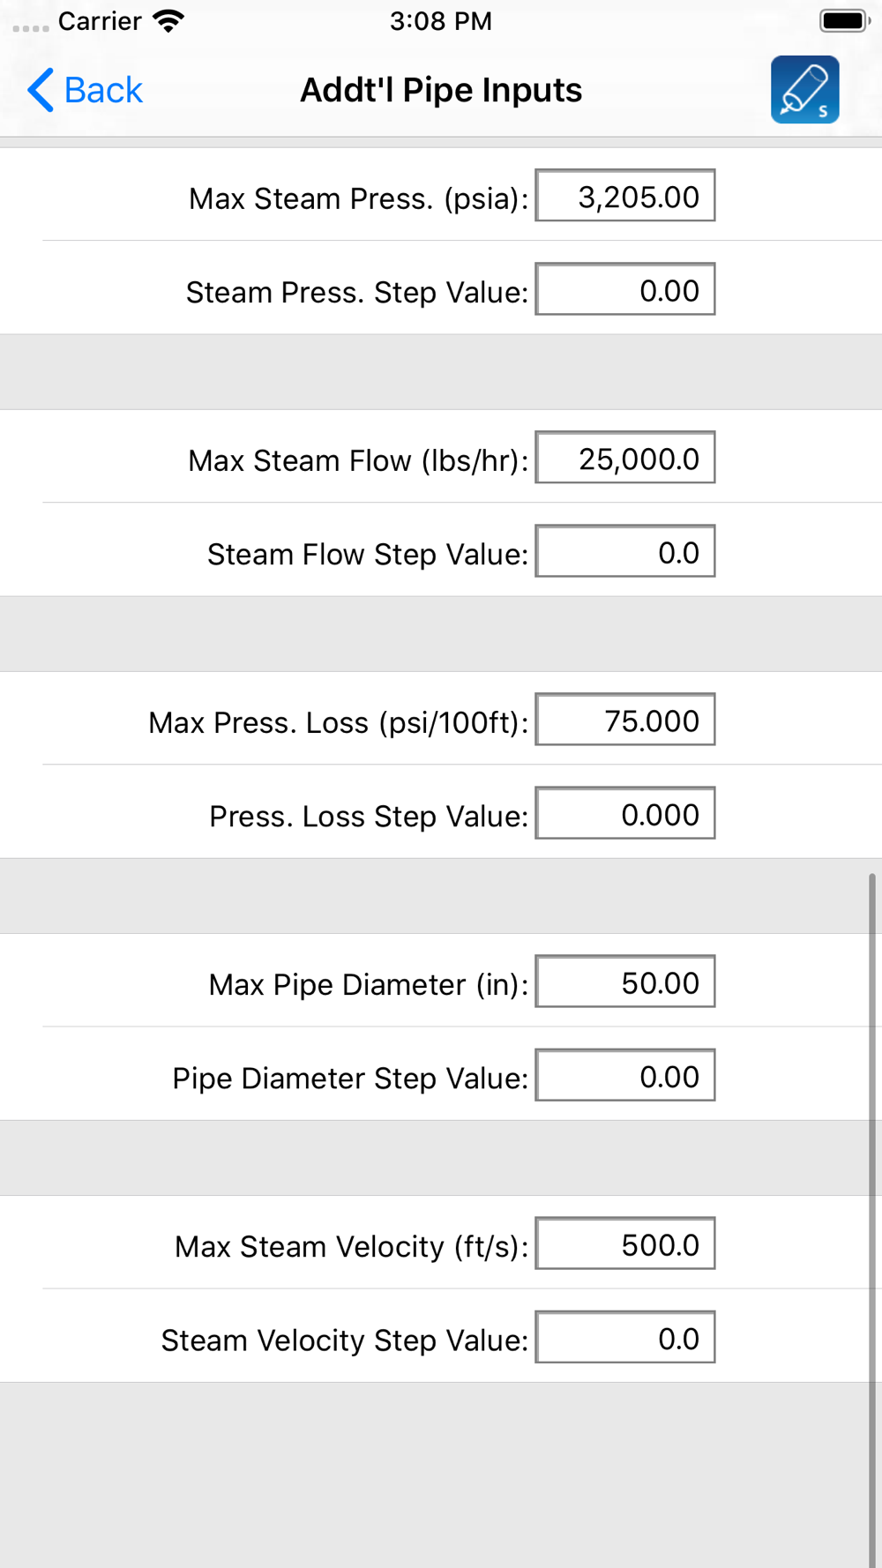Edit the Max Steam Velocity field
The image size is (882, 1568).
point(625,1243)
